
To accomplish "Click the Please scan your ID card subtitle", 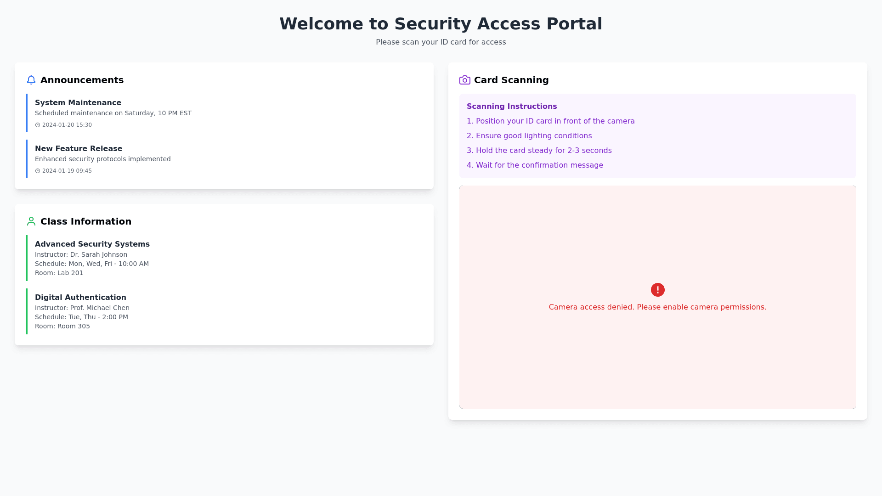I will point(441,42).
